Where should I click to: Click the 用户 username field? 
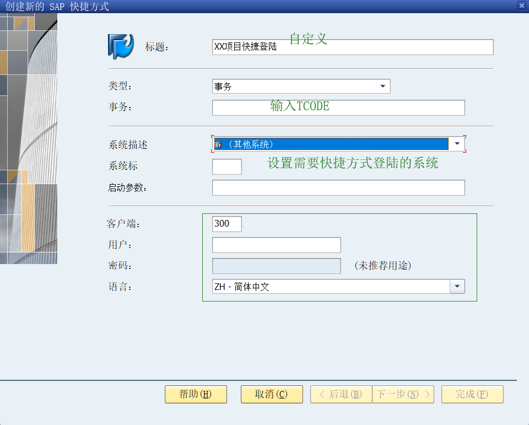(276, 244)
